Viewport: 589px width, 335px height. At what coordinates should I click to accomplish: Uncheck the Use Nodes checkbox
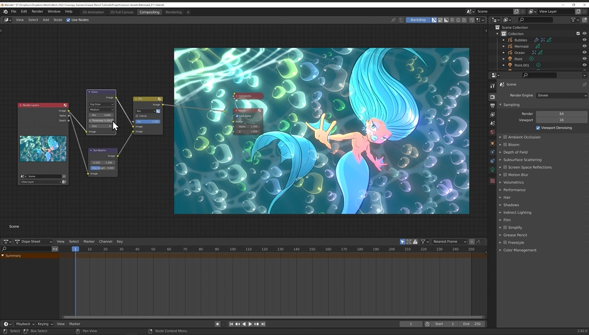(x=68, y=20)
